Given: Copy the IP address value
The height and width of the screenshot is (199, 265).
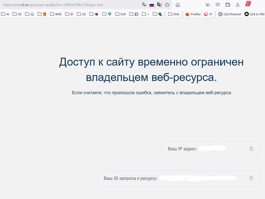Looking at the screenshot, I should [251, 149].
